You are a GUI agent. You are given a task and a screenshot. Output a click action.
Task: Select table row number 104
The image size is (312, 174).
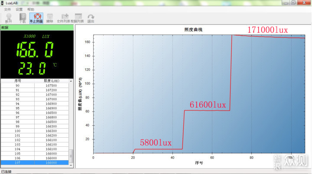tap(35, 149)
